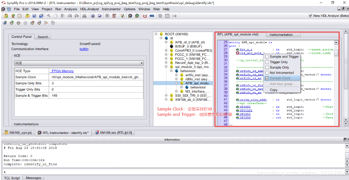Expand the XM168_sb_0 tree node
This screenshot has height=180, width=349.
[x=166, y=100]
